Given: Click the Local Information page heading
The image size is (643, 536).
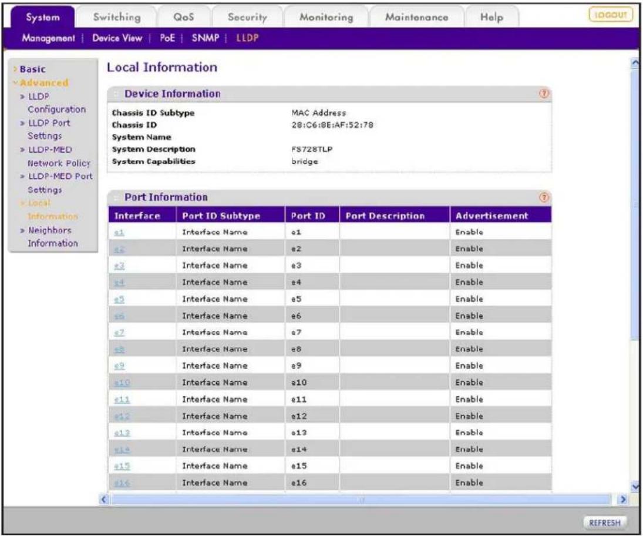Looking at the screenshot, I should [162, 68].
